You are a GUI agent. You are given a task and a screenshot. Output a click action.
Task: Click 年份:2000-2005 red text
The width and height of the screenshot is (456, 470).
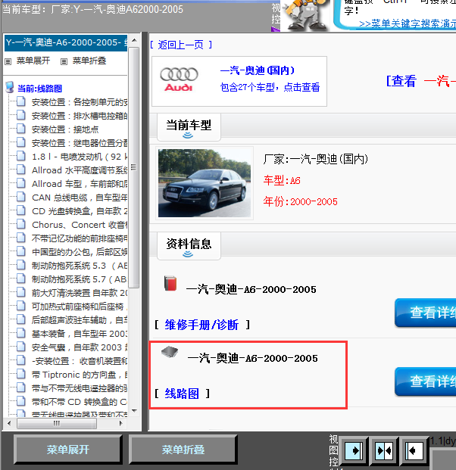click(x=300, y=202)
